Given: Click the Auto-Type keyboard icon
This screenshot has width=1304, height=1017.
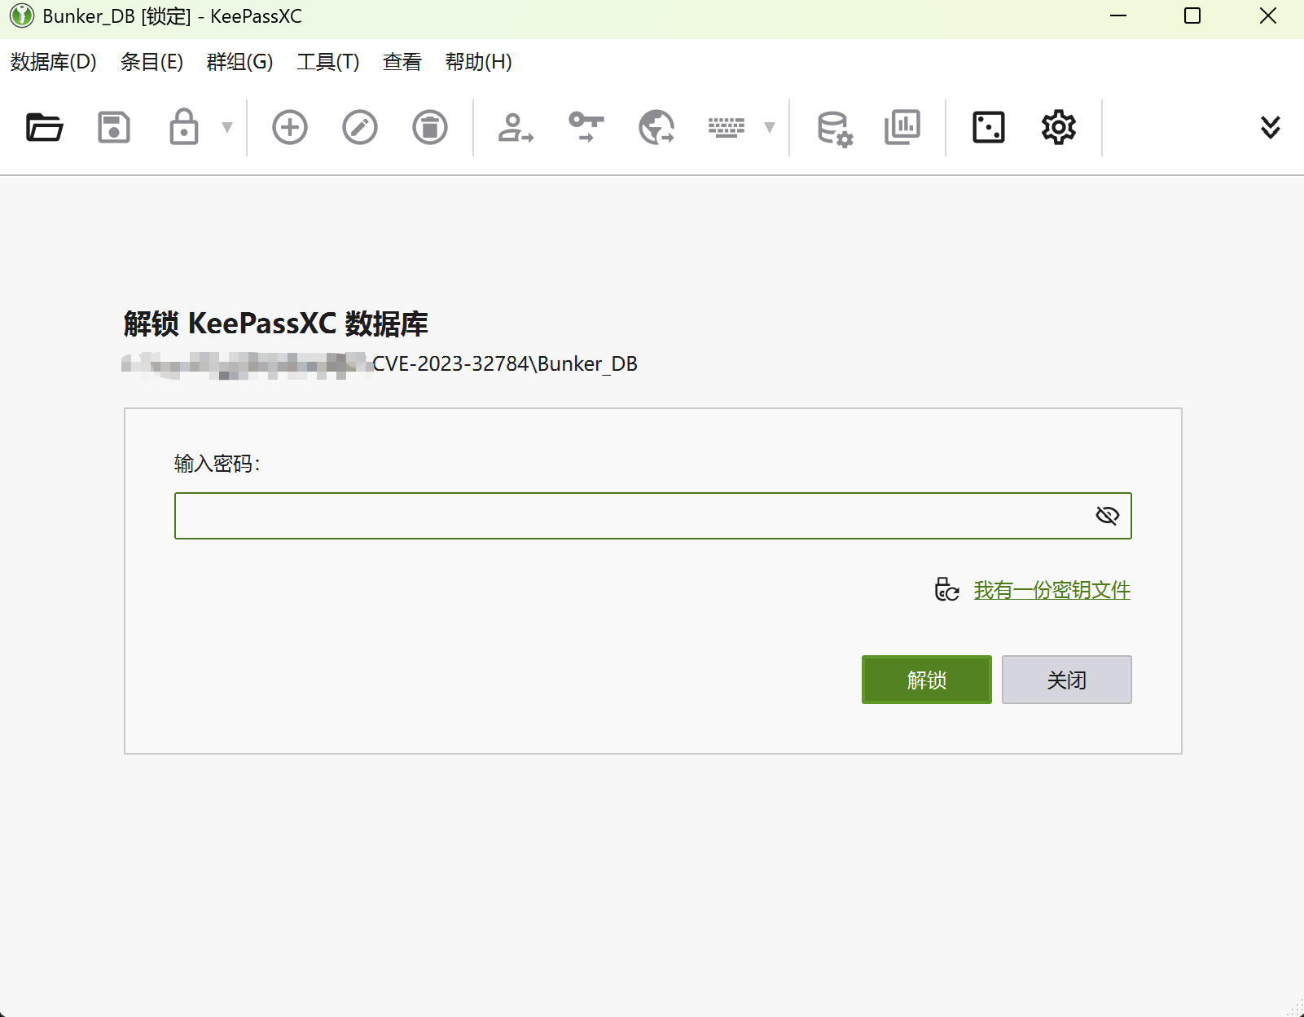Looking at the screenshot, I should [x=727, y=127].
